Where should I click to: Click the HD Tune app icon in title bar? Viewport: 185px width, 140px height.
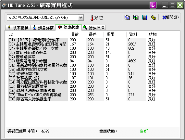(4, 5)
